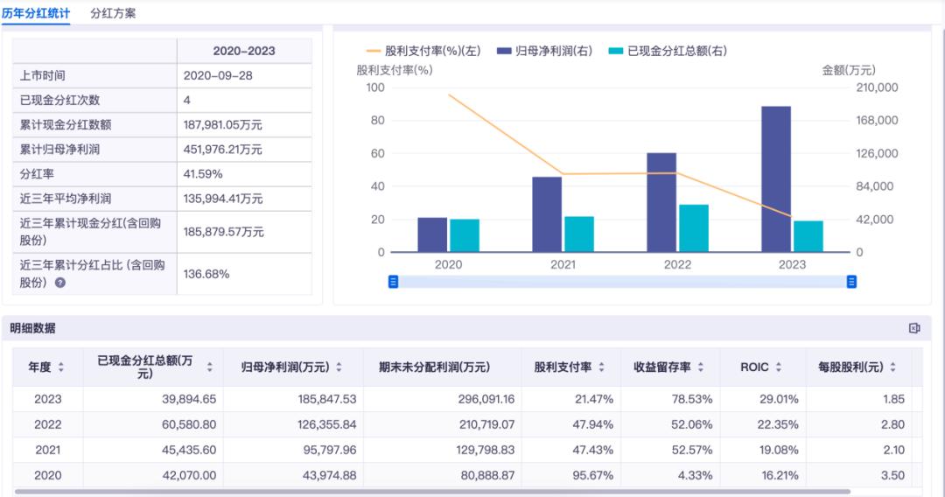Select the 历年分红统计 tab
Image resolution: width=945 pixels, height=497 pixels.
click(36, 13)
